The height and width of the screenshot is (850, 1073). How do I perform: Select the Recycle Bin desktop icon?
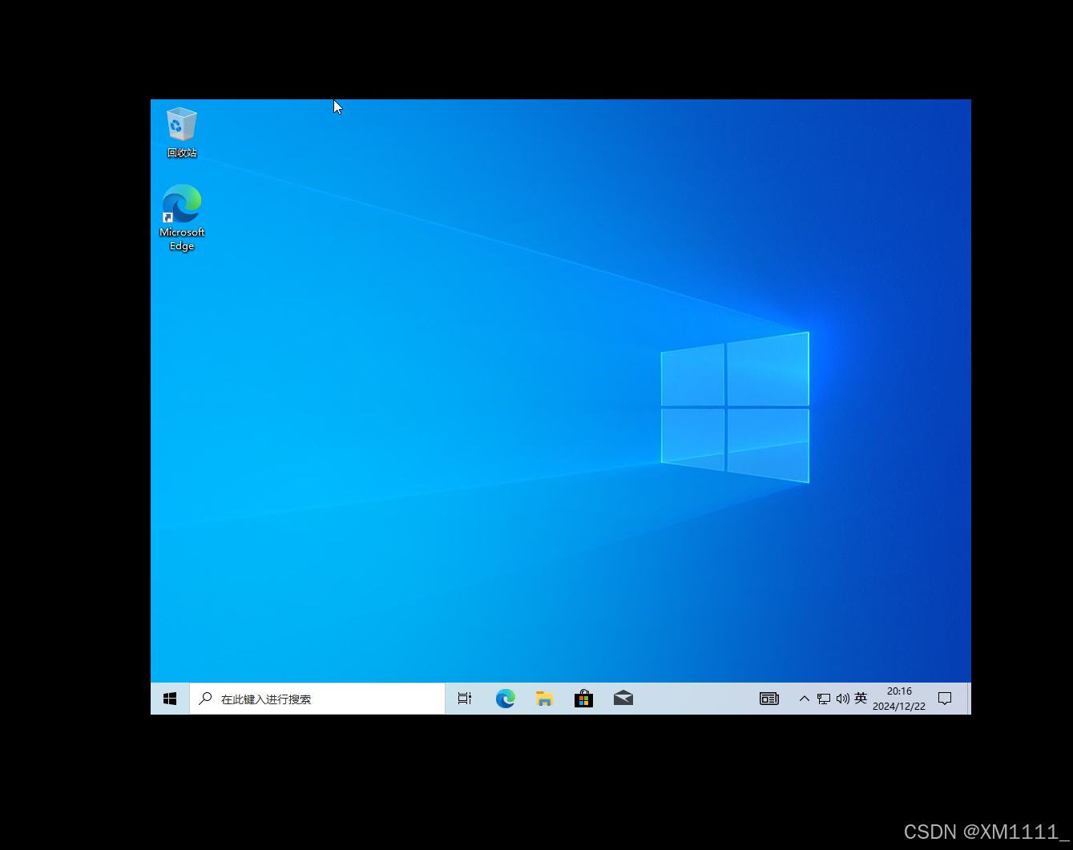click(182, 133)
